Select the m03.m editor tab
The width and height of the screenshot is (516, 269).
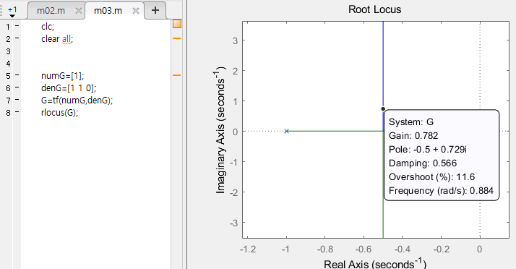(108, 11)
